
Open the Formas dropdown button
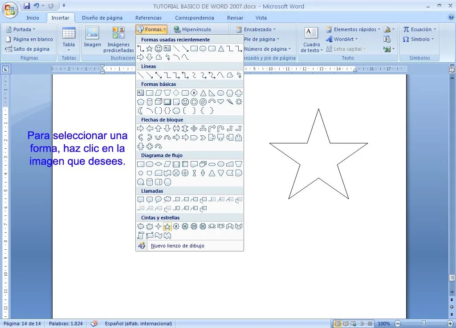pyautogui.click(x=151, y=29)
